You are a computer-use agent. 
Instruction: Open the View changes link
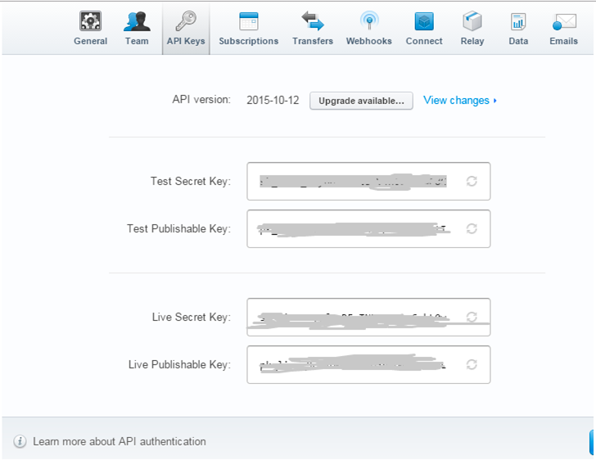[x=460, y=101]
